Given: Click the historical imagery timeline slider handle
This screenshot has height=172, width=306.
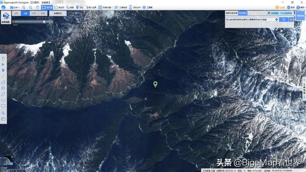Looking at the screenshot, I should pyautogui.click(x=44, y=21).
